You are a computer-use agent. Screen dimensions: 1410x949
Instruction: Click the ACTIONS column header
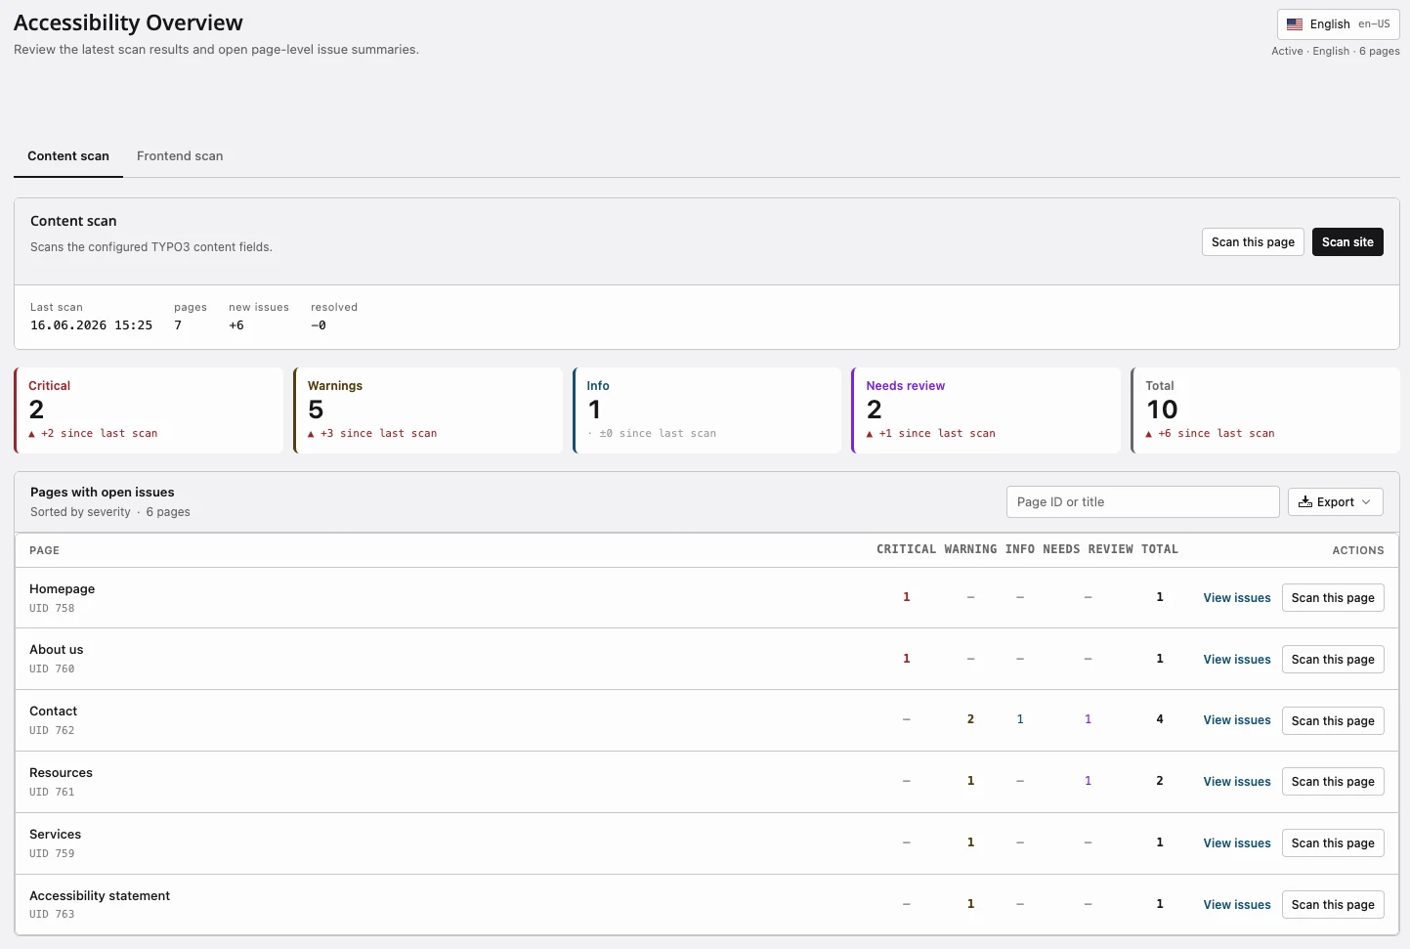point(1358,551)
